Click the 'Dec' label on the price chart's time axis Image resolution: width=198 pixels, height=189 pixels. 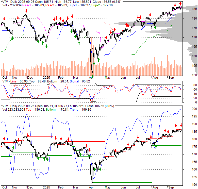(x=30, y=78)
